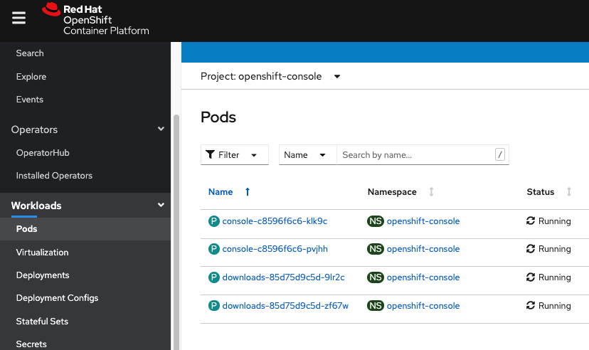Open the Project openshift-console selector
This screenshot has width=589, height=350.
(x=270, y=76)
